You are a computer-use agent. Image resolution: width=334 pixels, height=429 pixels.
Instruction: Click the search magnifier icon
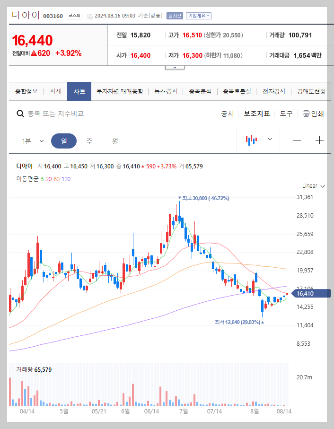[x=20, y=114]
